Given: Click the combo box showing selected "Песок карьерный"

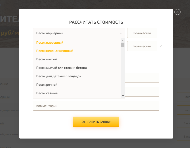Looking at the screenshot, I should coord(75,33).
